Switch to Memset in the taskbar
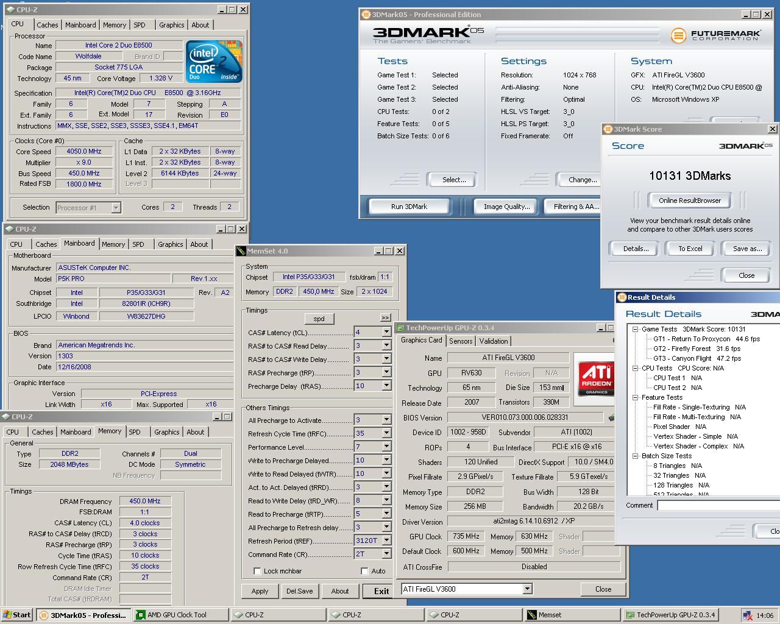 point(572,615)
